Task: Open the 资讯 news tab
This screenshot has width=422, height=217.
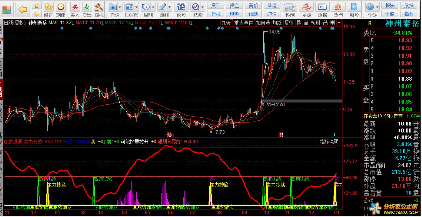Action: 216,5
